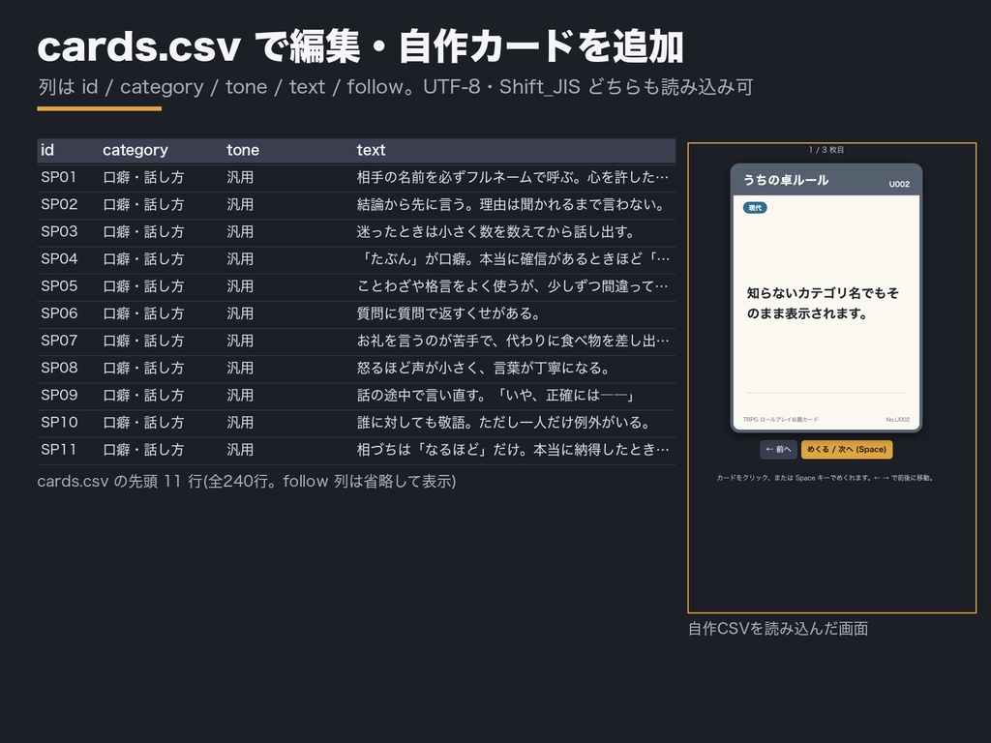Click the id column header
Screen dimensions: 991x743
(x=47, y=150)
